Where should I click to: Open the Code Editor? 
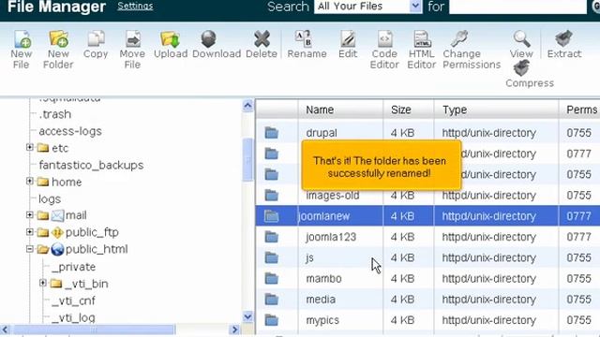pyautogui.click(x=384, y=39)
